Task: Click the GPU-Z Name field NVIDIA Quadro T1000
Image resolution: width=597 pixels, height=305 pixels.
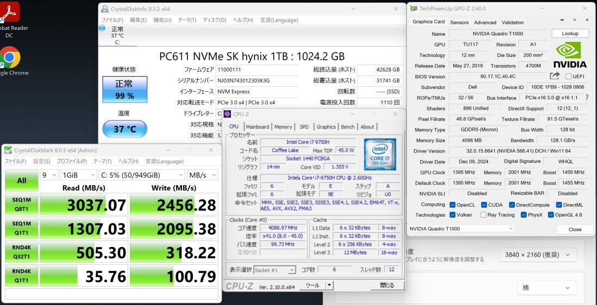Action: point(498,34)
